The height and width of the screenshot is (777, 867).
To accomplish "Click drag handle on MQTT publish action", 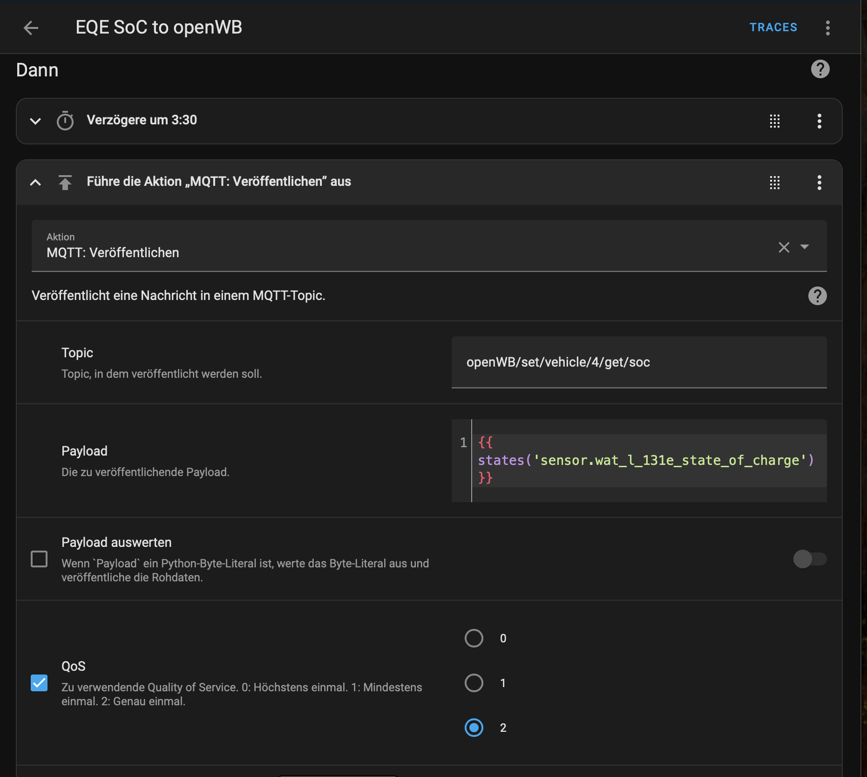I will coord(774,183).
